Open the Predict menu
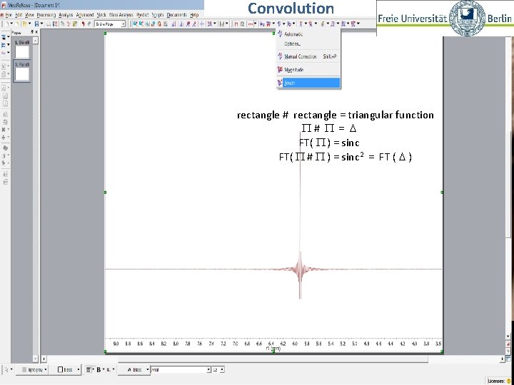This screenshot has width=514, height=385. pos(143,15)
